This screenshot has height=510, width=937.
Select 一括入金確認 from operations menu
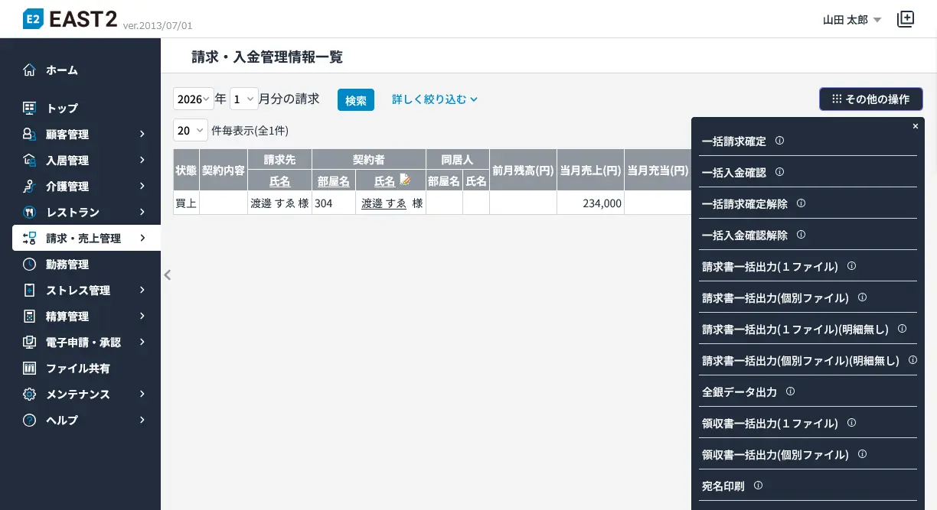click(733, 173)
